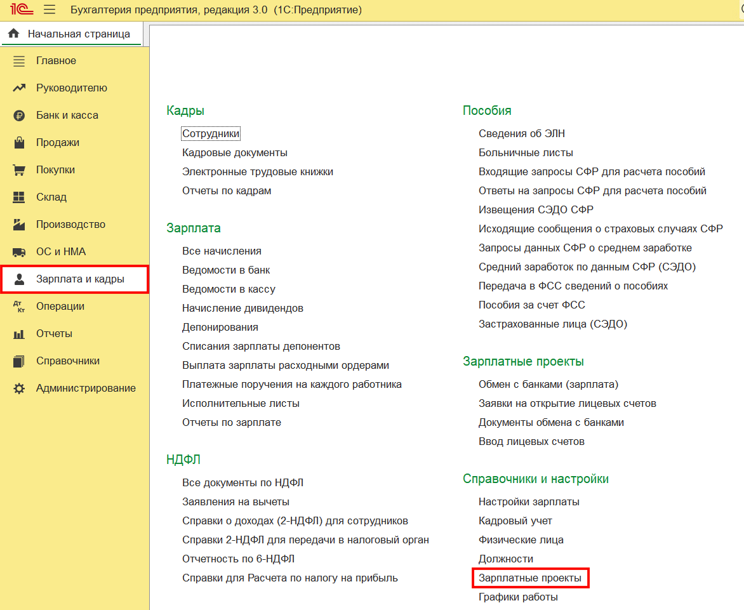Click the truck icon for ОС и НМА
The image size is (744, 610).
(19, 252)
